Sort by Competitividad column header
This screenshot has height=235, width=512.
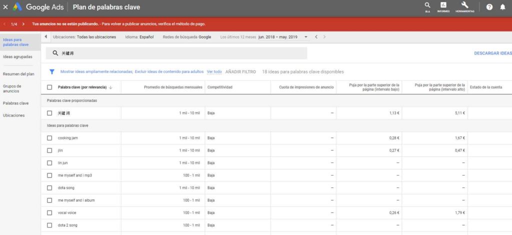click(220, 87)
